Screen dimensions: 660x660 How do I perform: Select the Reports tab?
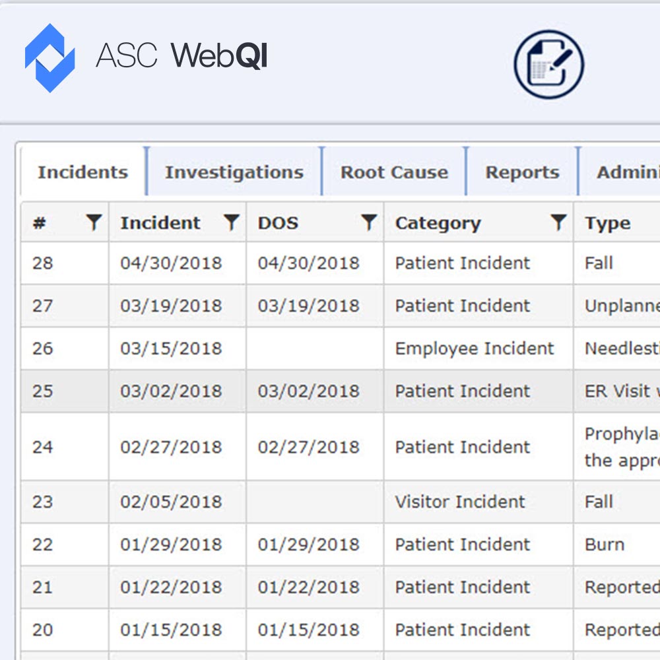tap(522, 172)
